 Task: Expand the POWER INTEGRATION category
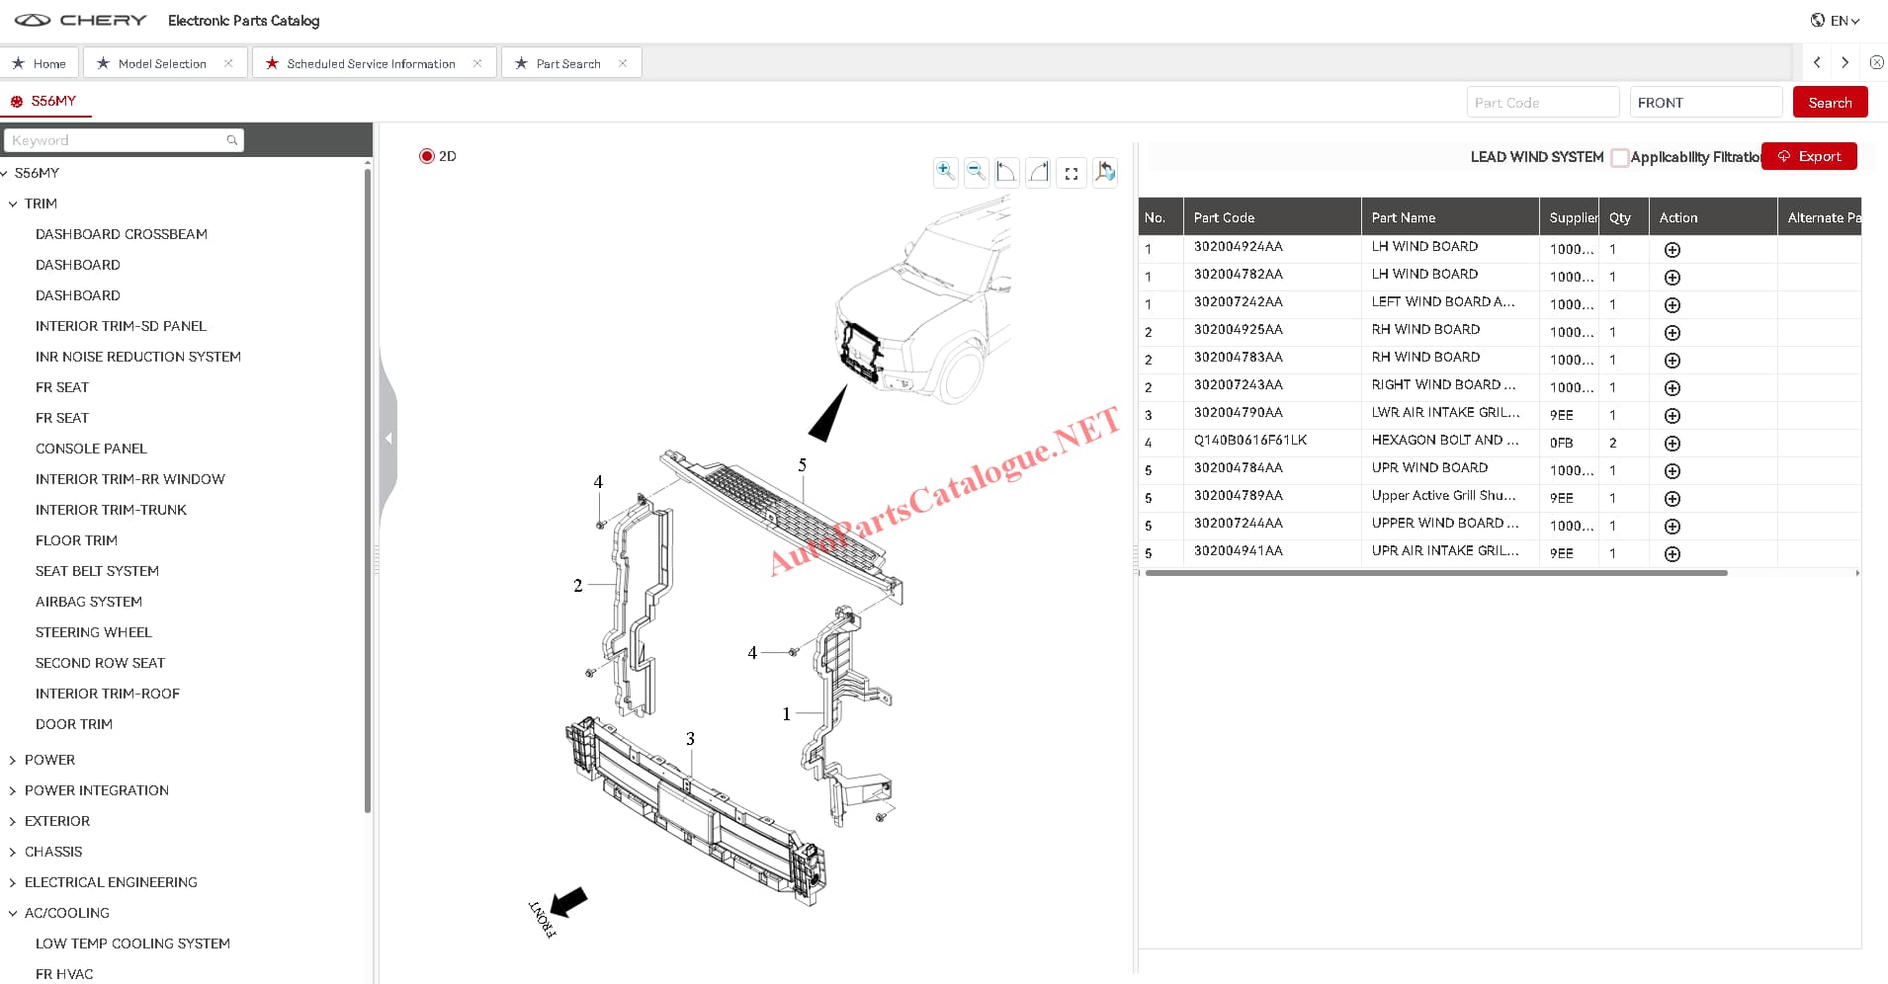click(x=13, y=790)
